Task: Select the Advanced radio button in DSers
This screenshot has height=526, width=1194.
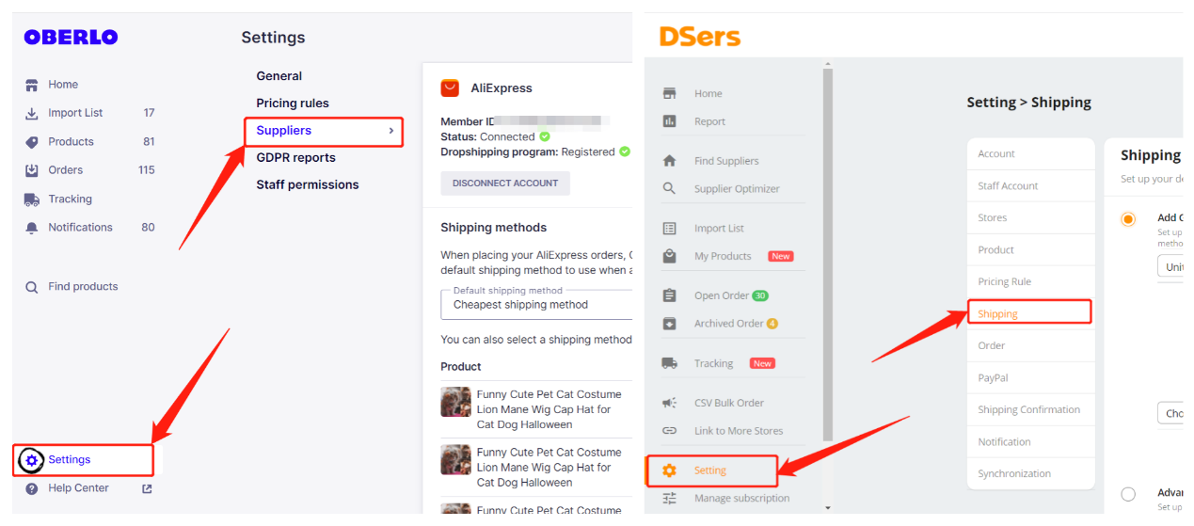Action: 1128,494
